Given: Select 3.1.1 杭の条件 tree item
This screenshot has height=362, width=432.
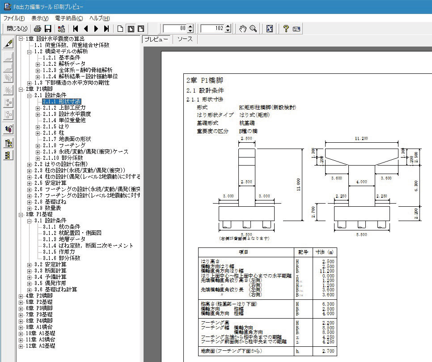Looking at the screenshot, I should (61, 226).
